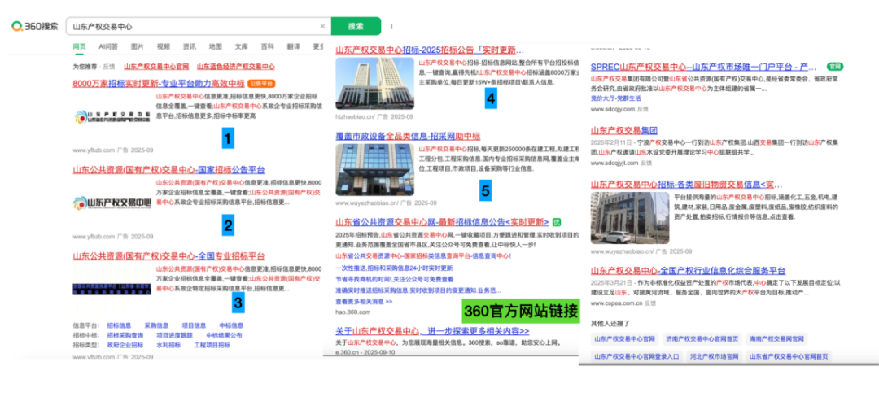Click the 360搜索 logo
This screenshot has width=879, height=410.
tap(35, 26)
